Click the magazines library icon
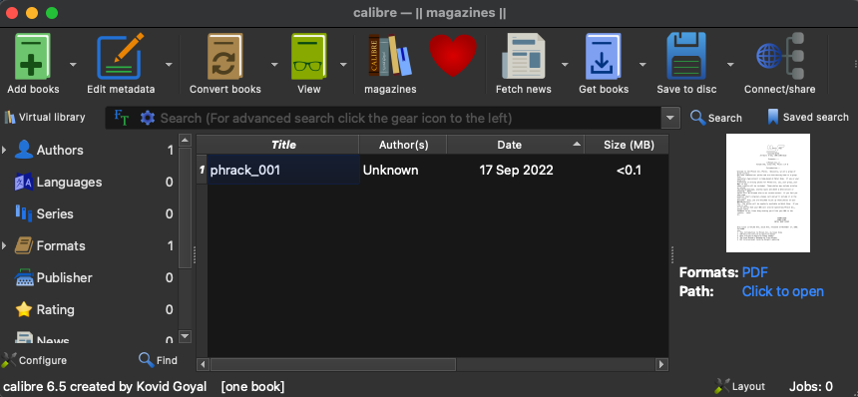Screen dimensions: 858x397 point(390,56)
